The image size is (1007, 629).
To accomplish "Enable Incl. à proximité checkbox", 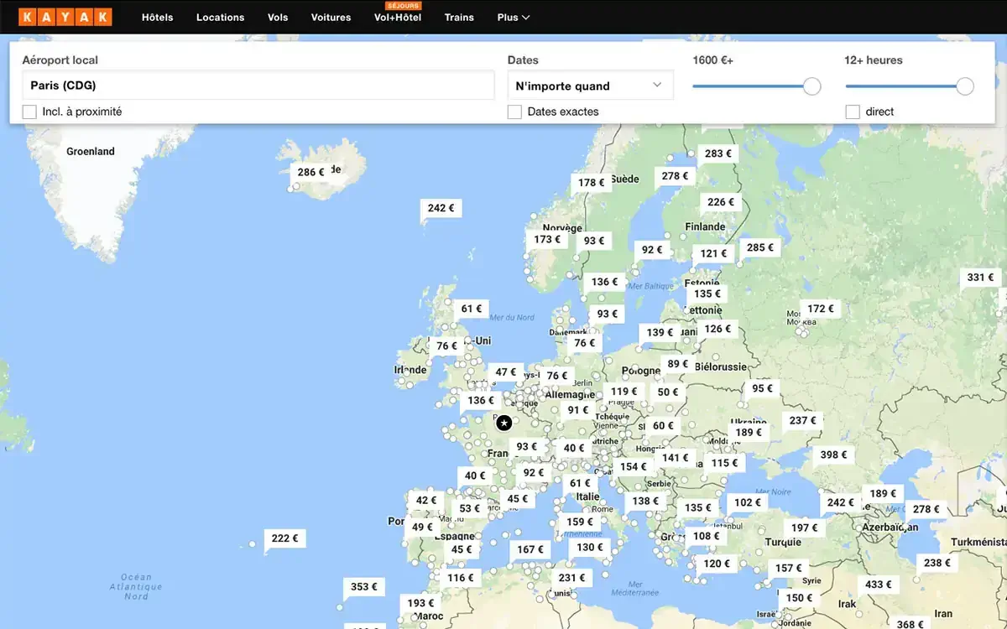I will 29,112.
